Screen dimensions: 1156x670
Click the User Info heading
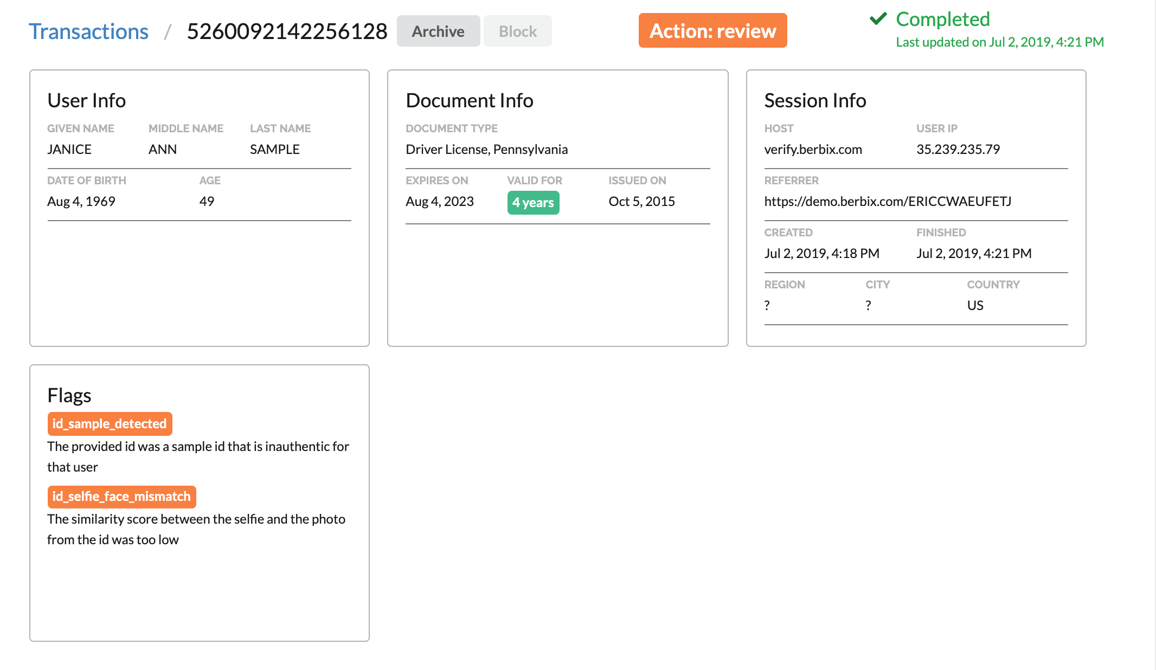pyautogui.click(x=87, y=101)
